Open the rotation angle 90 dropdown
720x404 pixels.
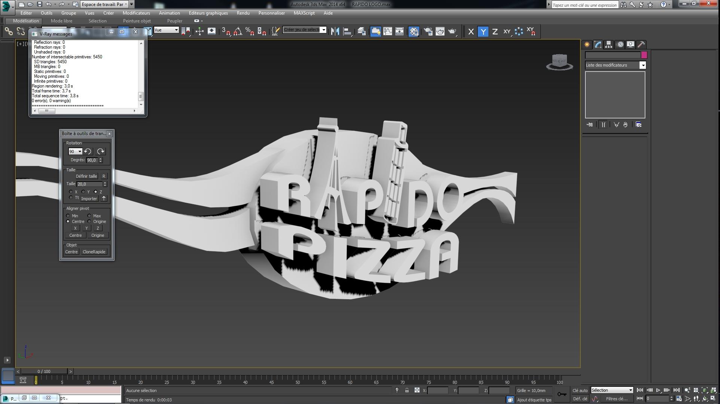pyautogui.click(x=80, y=151)
